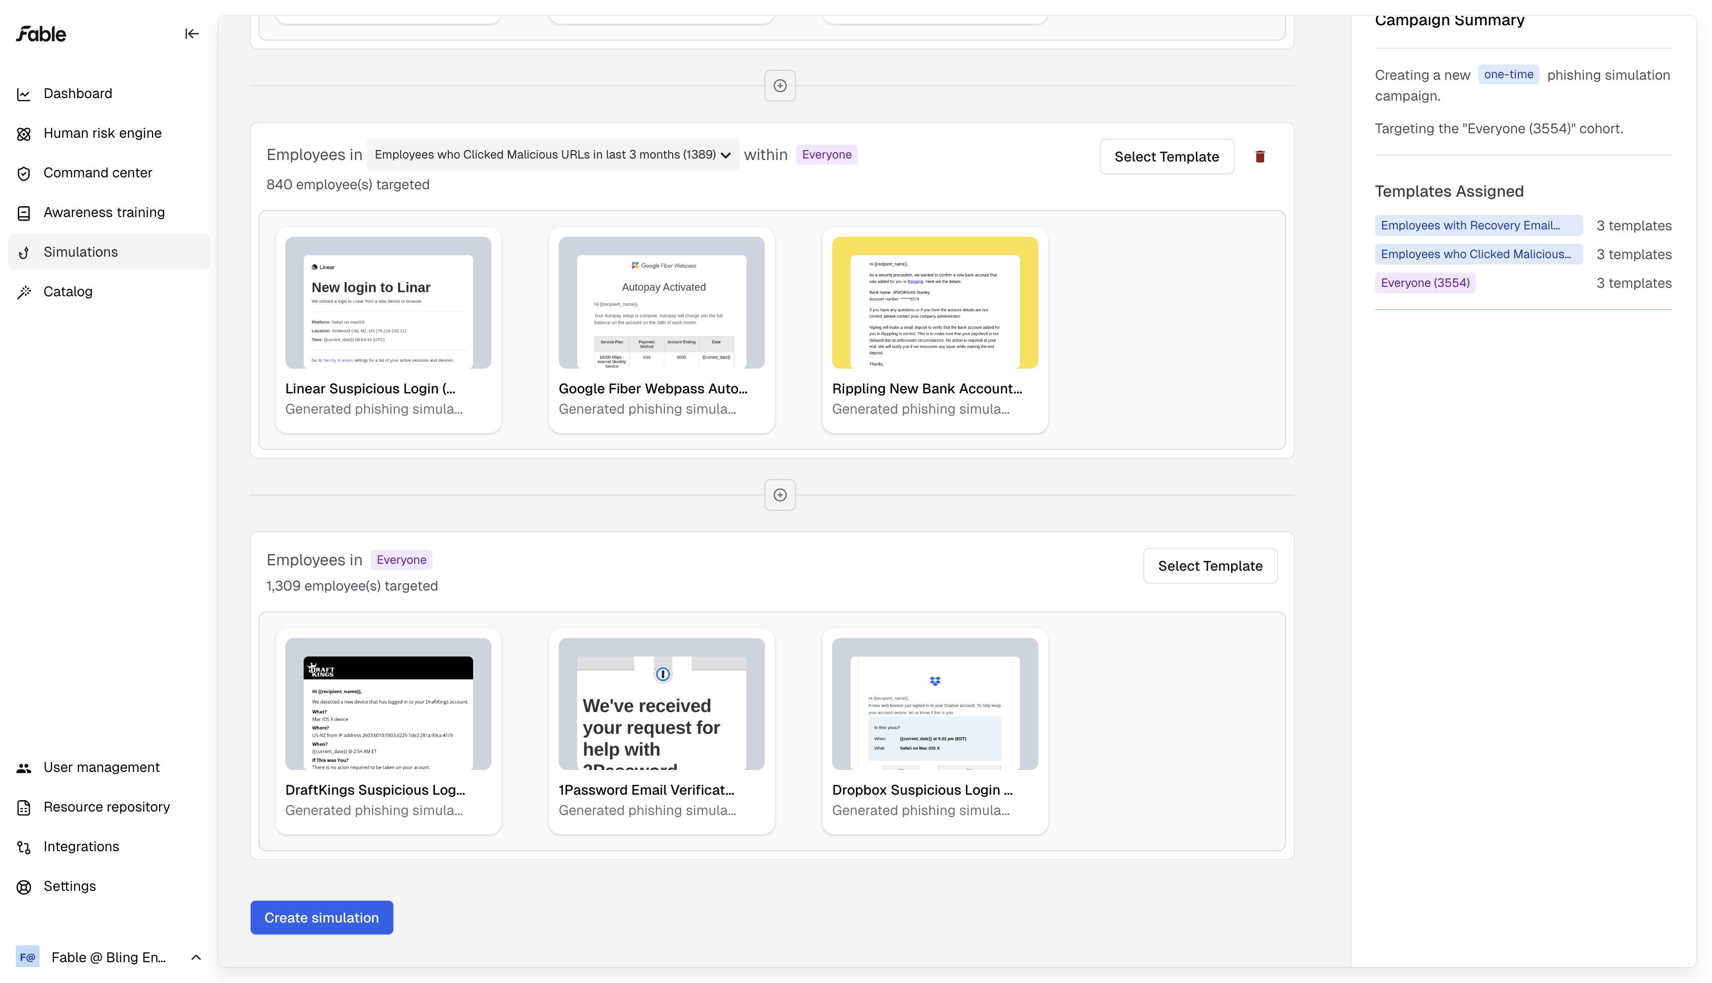Click the 'Dropbox Suspicious Login' template title
Screen dimensions: 1712x983
tap(922, 790)
